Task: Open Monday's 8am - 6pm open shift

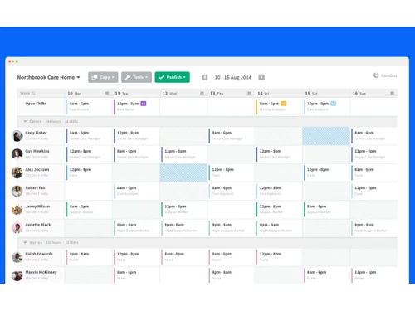Action: coord(89,106)
